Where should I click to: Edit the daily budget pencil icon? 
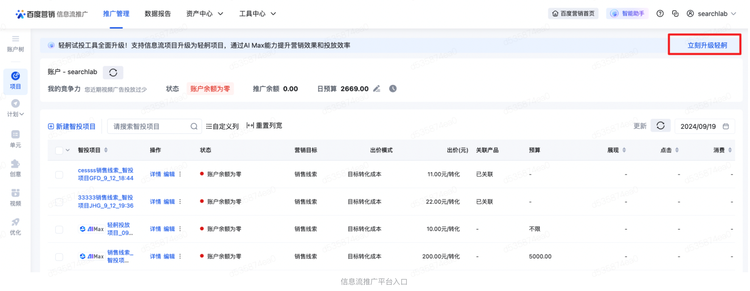pos(377,89)
